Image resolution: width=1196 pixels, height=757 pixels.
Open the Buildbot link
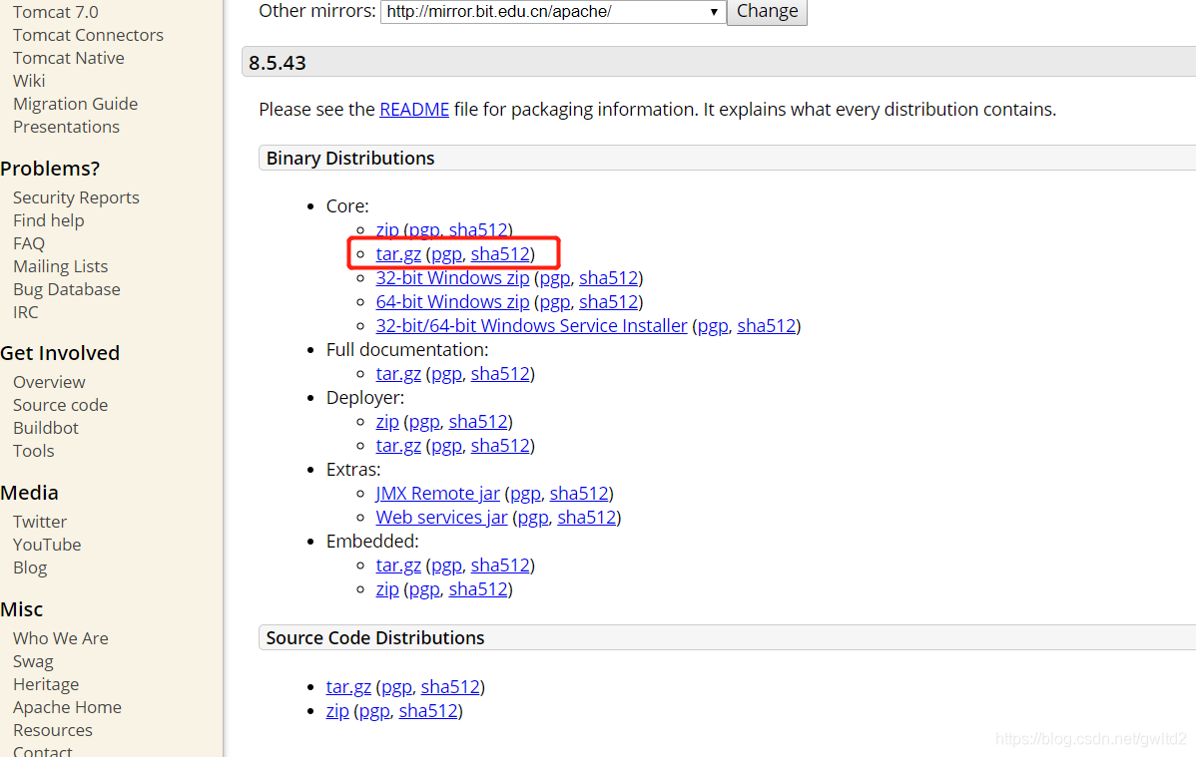coord(46,428)
